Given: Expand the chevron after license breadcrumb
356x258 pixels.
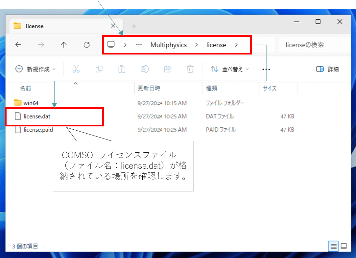Looking at the screenshot, I should pos(236,45).
